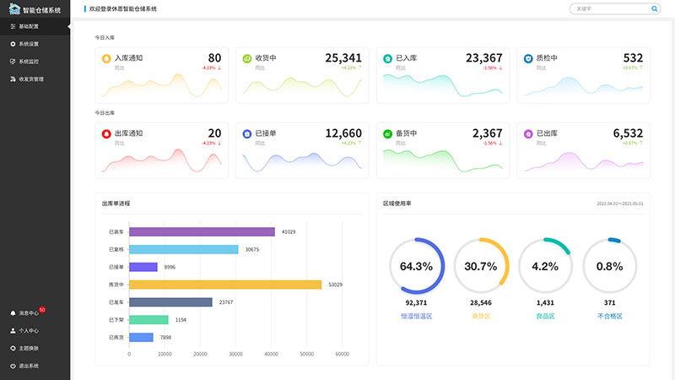Click the violet 已接单 bar in chart

pyautogui.click(x=143, y=267)
